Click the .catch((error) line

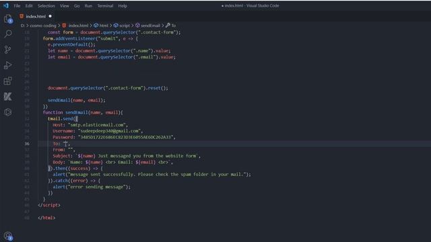pyautogui.click(x=74, y=181)
